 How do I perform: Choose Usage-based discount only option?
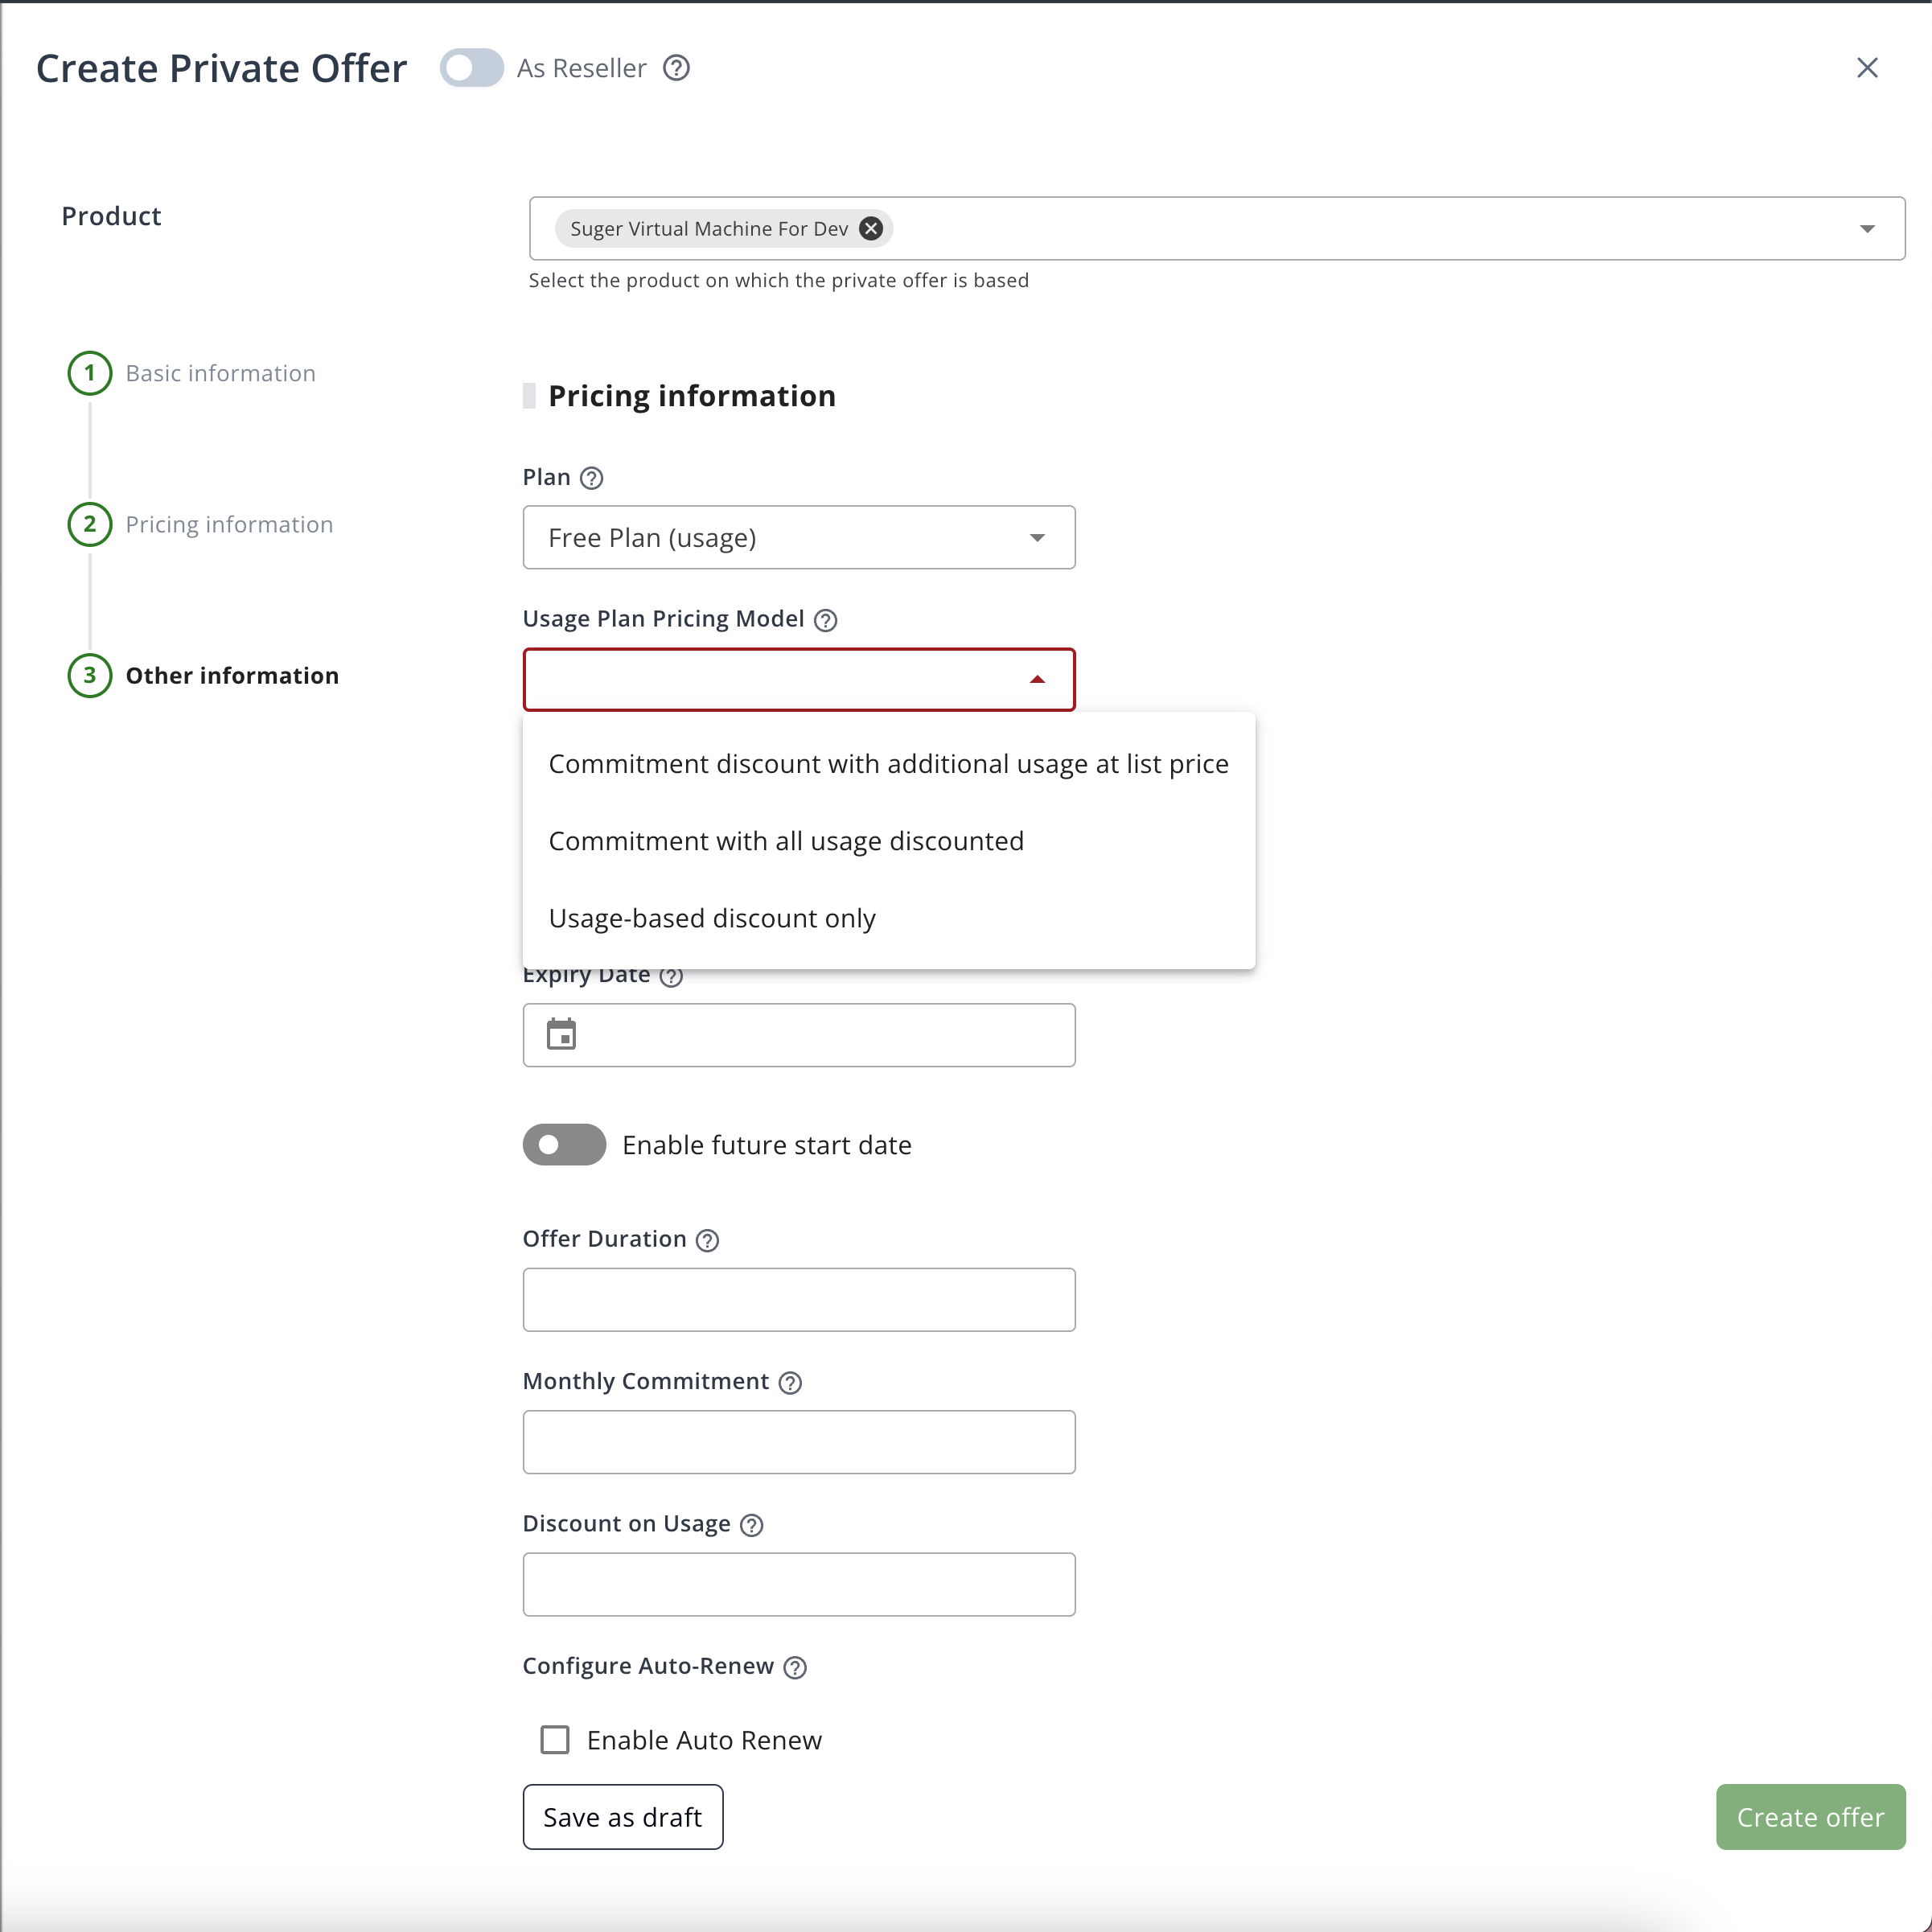[712, 918]
